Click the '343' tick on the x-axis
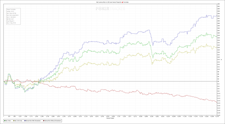This screenshot has width=225, height=124. [9, 117]
